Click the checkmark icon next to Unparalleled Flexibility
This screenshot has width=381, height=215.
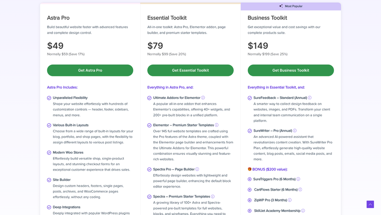[49, 98]
